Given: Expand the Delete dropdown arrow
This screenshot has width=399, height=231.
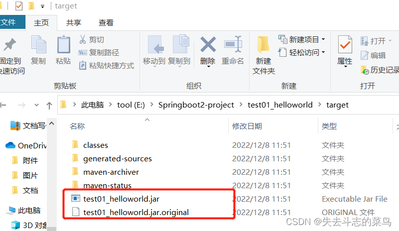Looking at the screenshot, I should click(x=208, y=67).
